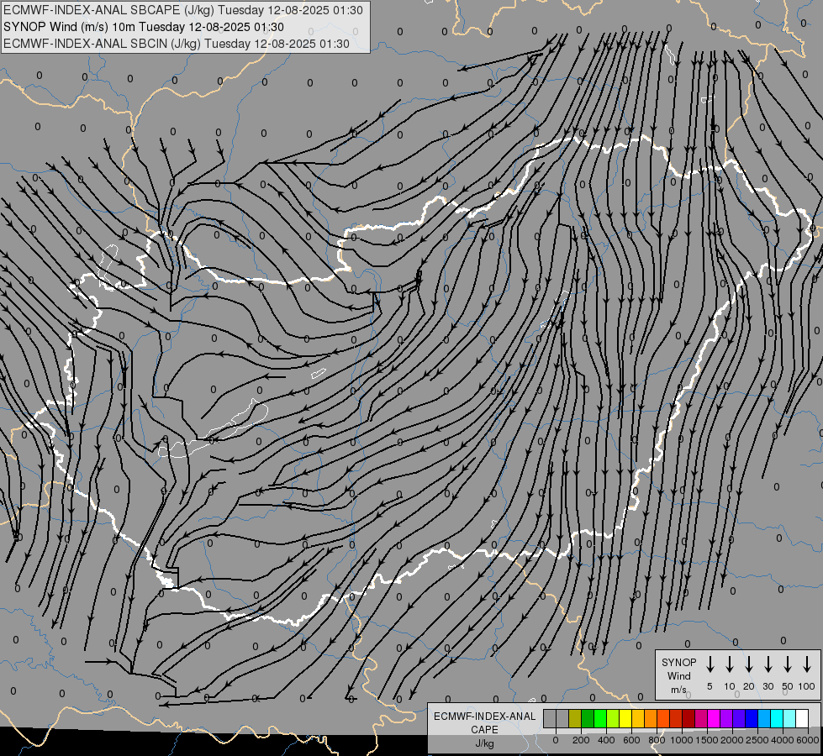Screen dimensions: 823x756
Task: Pick the indigo-violet CAPE colorbar swatch
Action: 739,718
